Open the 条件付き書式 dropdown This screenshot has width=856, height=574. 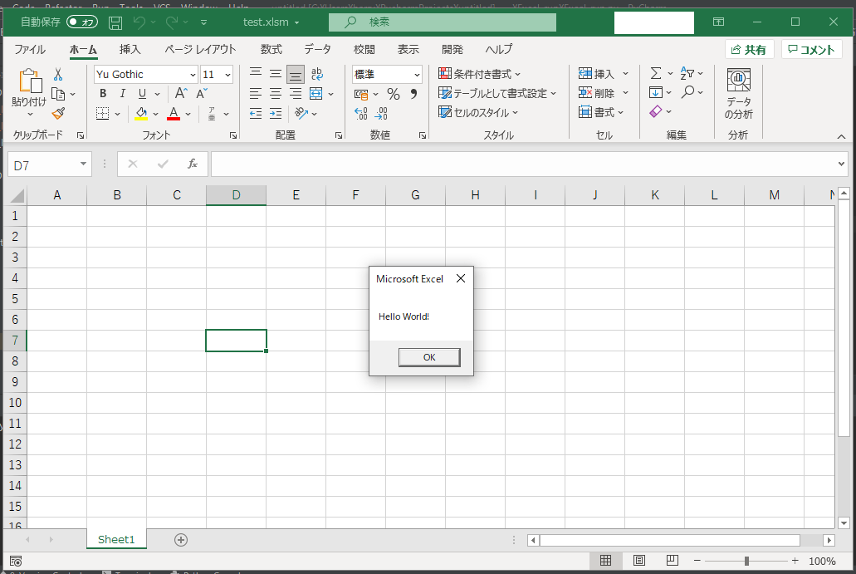tap(479, 74)
